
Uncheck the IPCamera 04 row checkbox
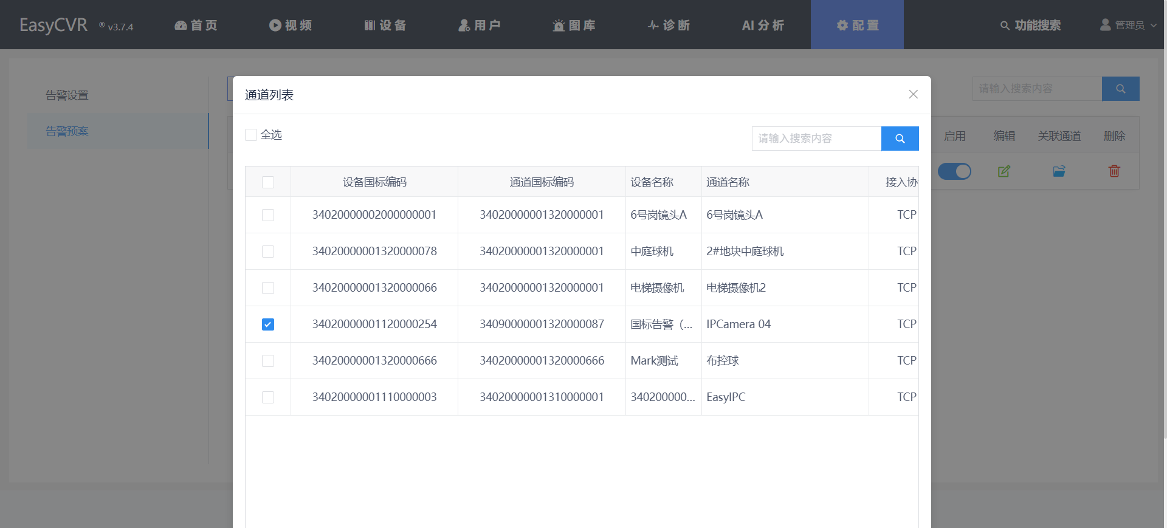tap(268, 324)
